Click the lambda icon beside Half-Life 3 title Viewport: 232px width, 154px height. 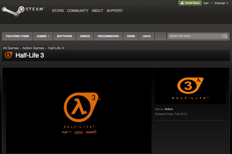click(x=8, y=55)
